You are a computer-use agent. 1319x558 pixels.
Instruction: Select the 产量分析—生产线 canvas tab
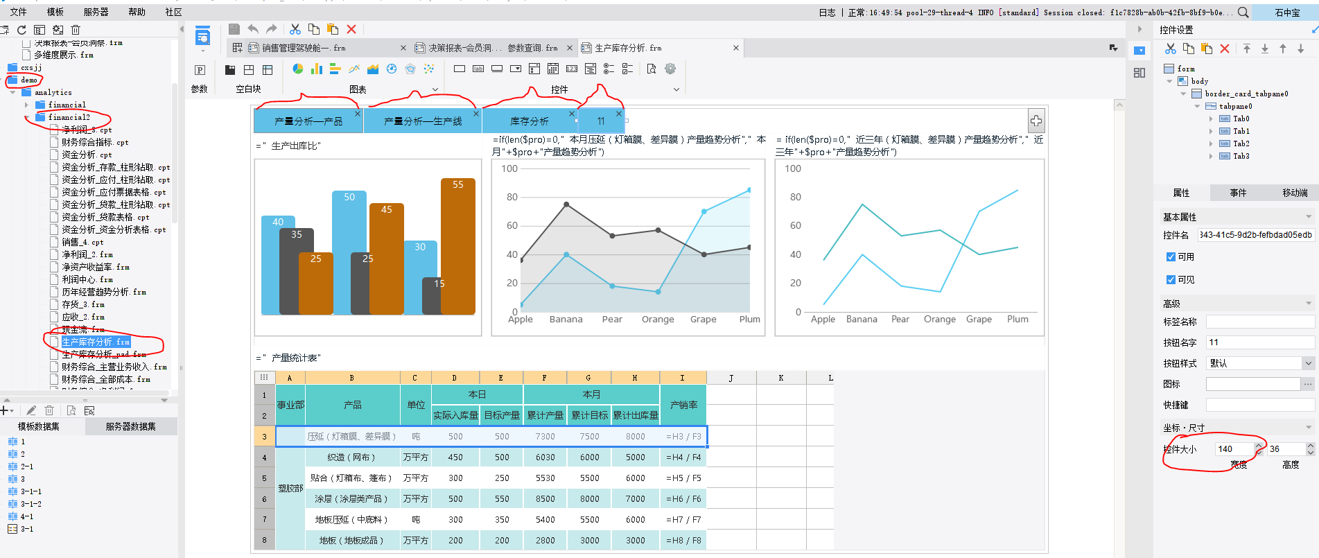(423, 121)
